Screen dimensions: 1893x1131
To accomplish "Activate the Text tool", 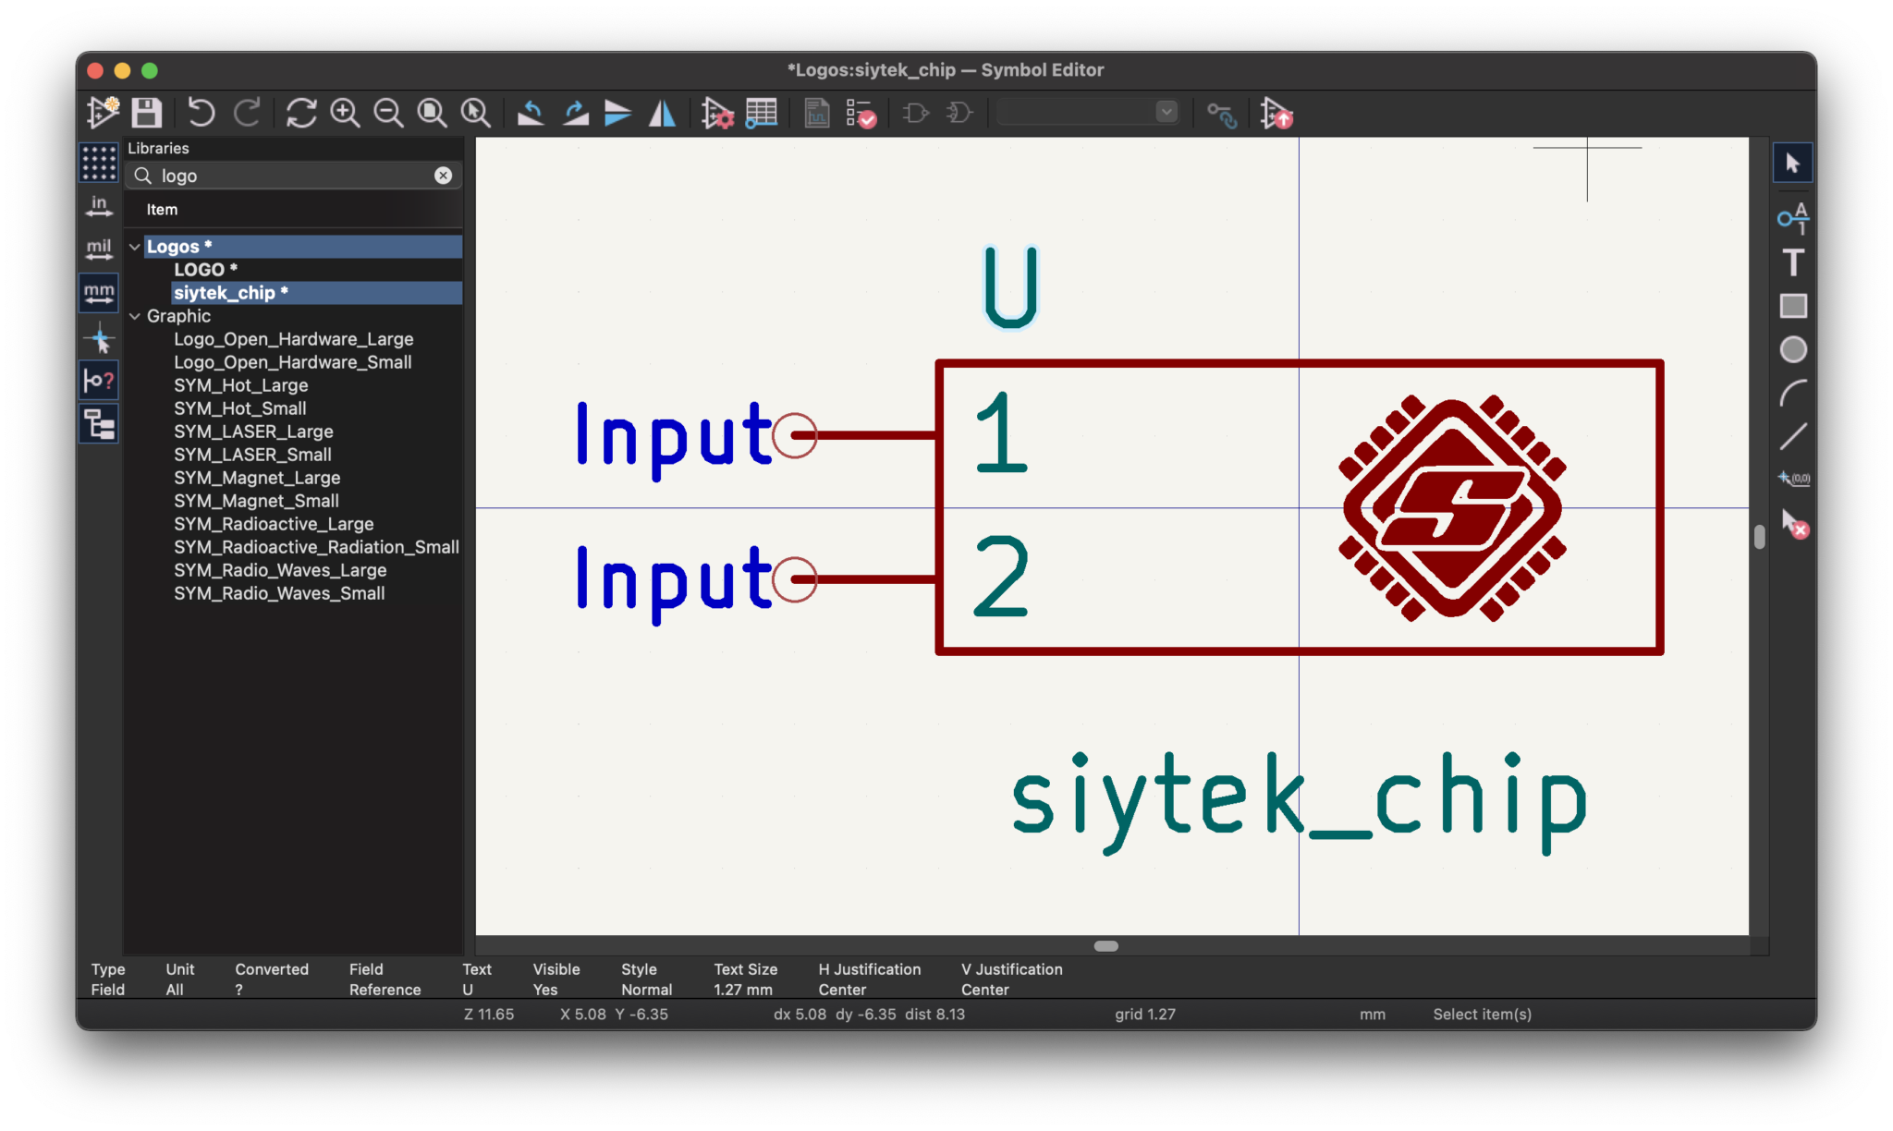I will [1791, 263].
